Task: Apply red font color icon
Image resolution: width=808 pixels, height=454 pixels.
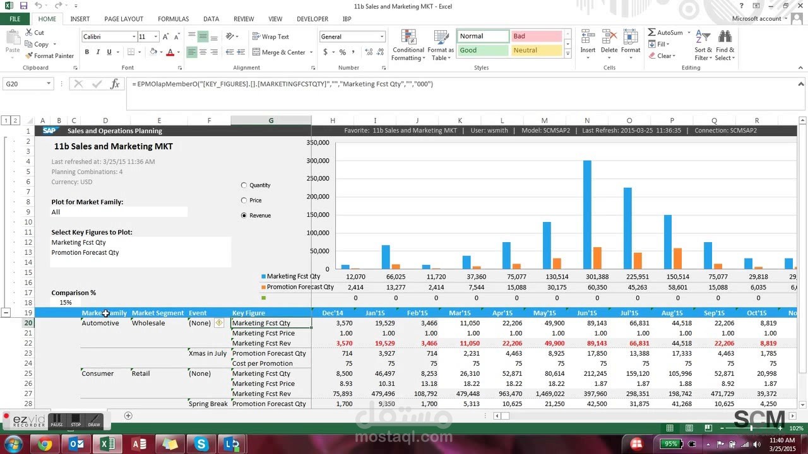Action: (x=170, y=52)
